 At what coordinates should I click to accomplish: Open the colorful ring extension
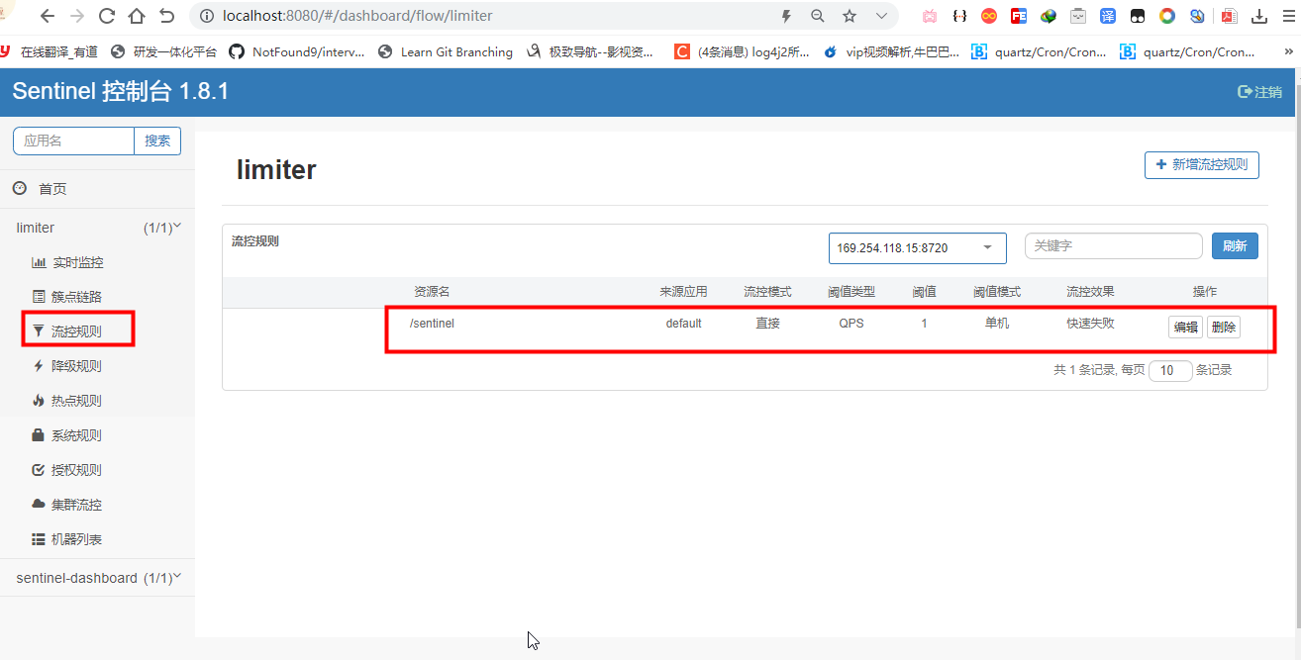pos(1167,16)
